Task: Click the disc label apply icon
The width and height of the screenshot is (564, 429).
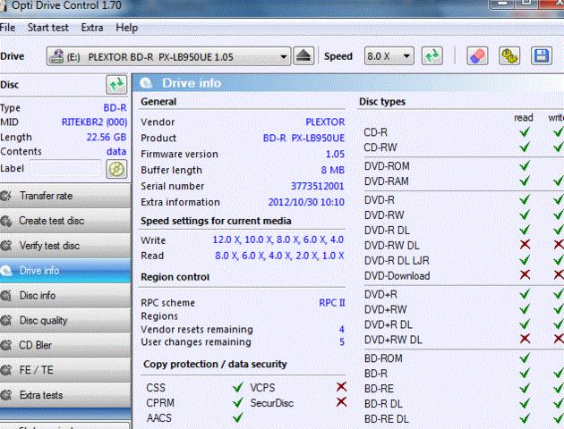Action: 116,169
